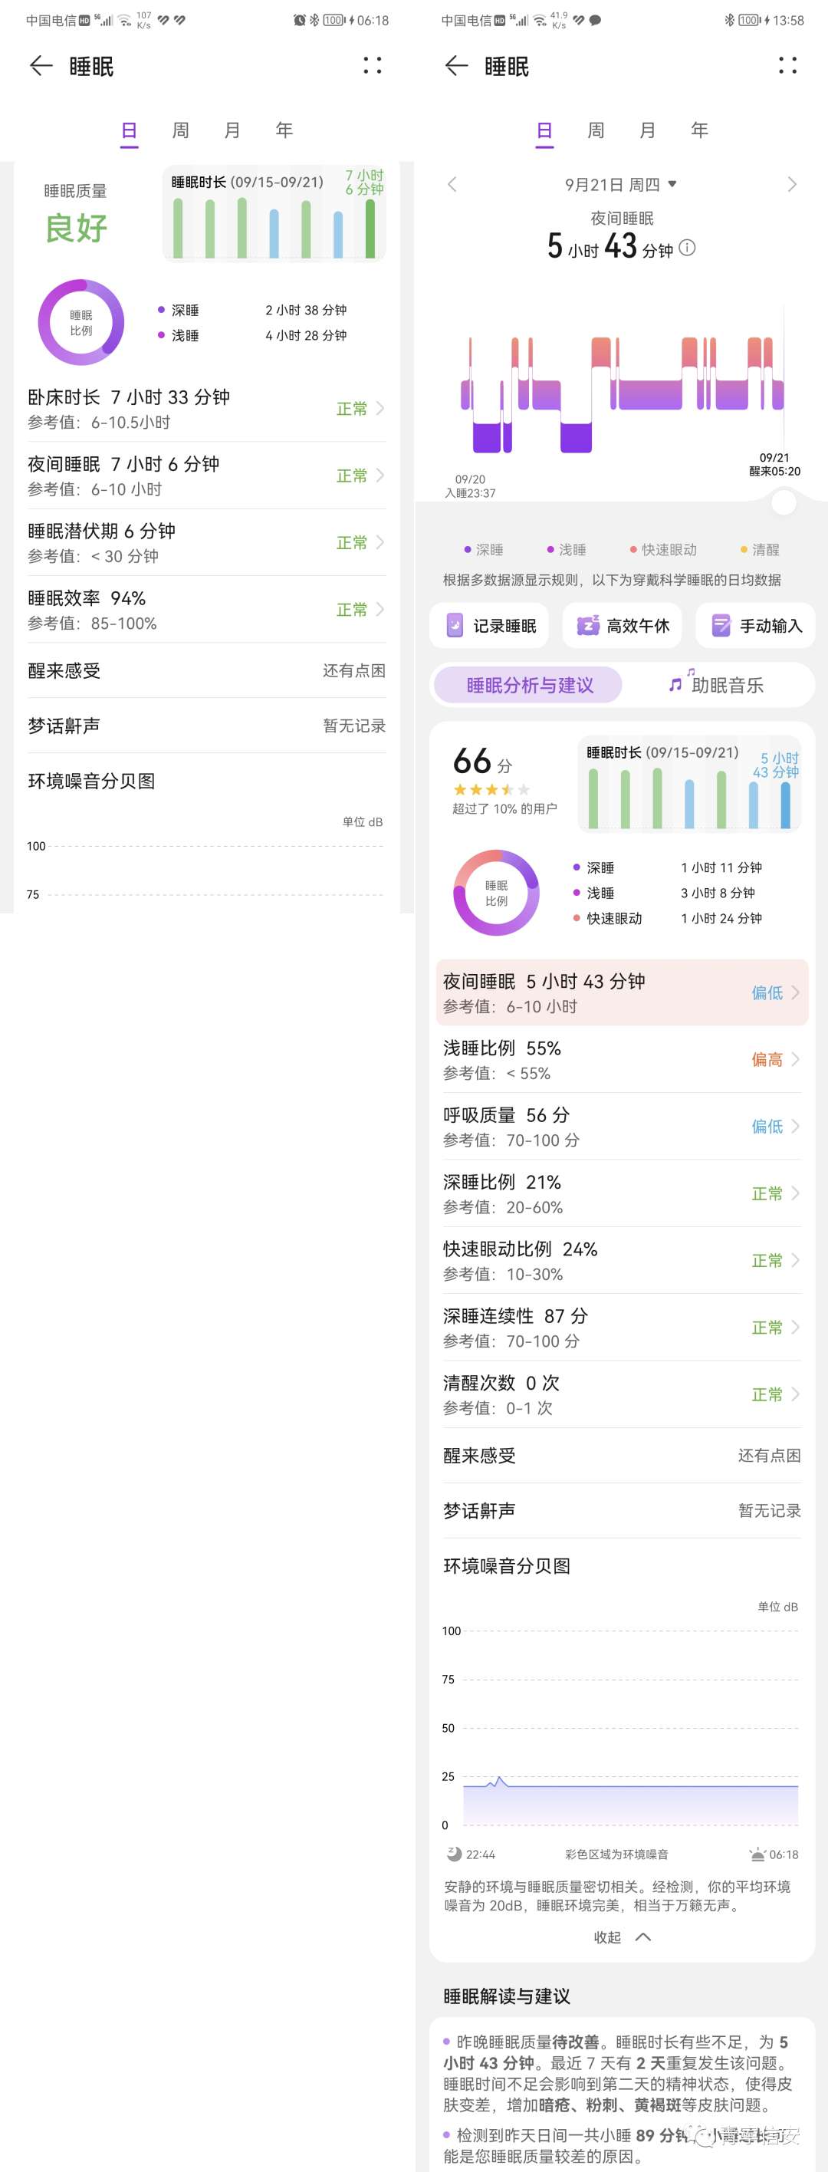
Task: Open left 梦话鼾声 暂无记录 row
Action: pyautogui.click(x=206, y=725)
